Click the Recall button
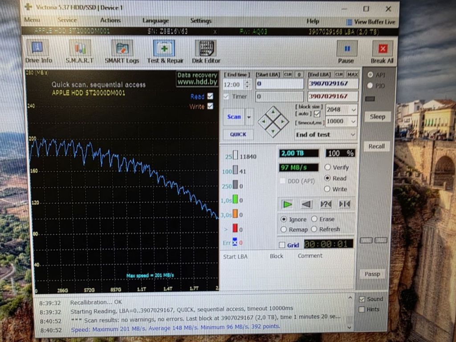This screenshot has height=342, width=456. click(x=376, y=146)
